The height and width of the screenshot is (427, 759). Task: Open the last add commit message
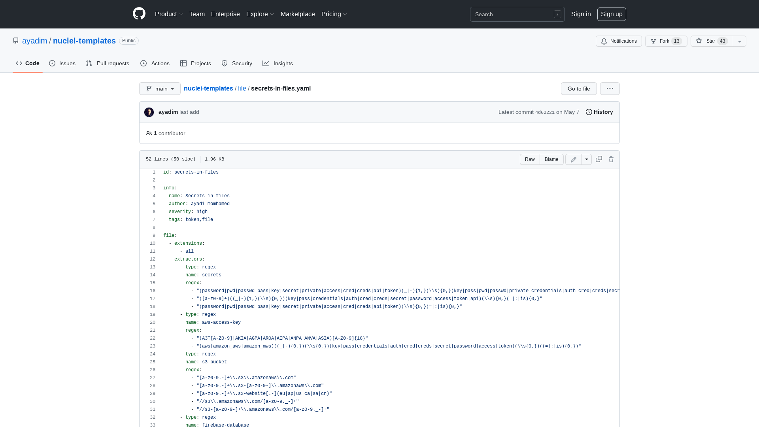click(189, 112)
